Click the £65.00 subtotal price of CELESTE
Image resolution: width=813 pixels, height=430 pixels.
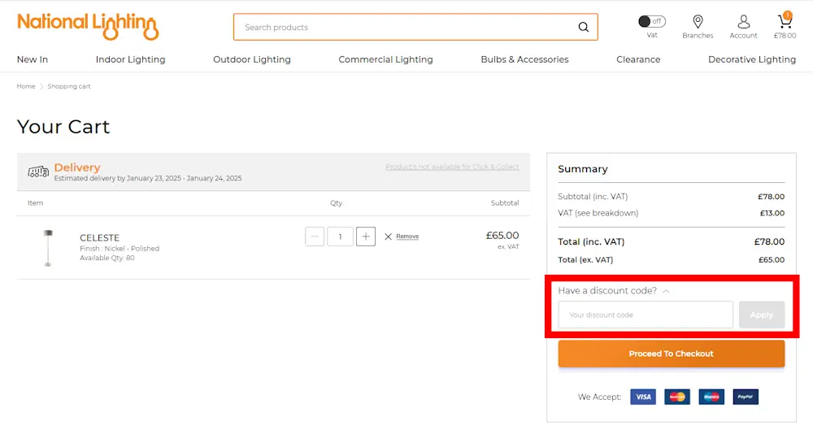point(502,236)
